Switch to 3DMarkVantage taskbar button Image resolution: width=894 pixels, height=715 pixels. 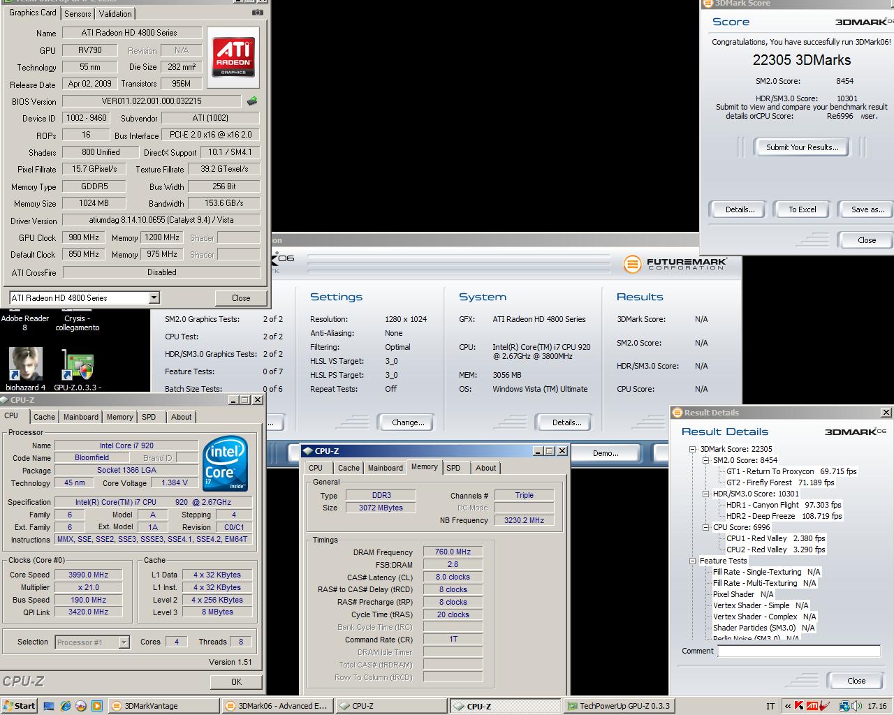pyautogui.click(x=163, y=706)
